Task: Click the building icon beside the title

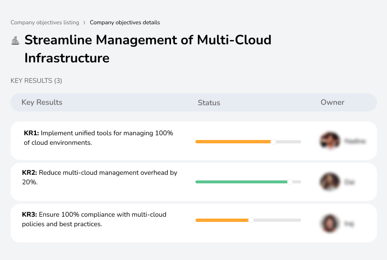Action: click(15, 40)
